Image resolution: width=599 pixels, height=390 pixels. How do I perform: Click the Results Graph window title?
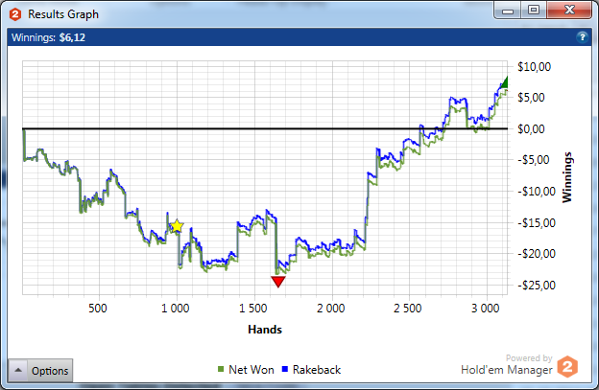point(63,14)
